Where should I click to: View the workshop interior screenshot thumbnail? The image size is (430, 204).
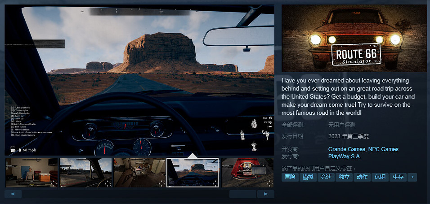(139, 173)
